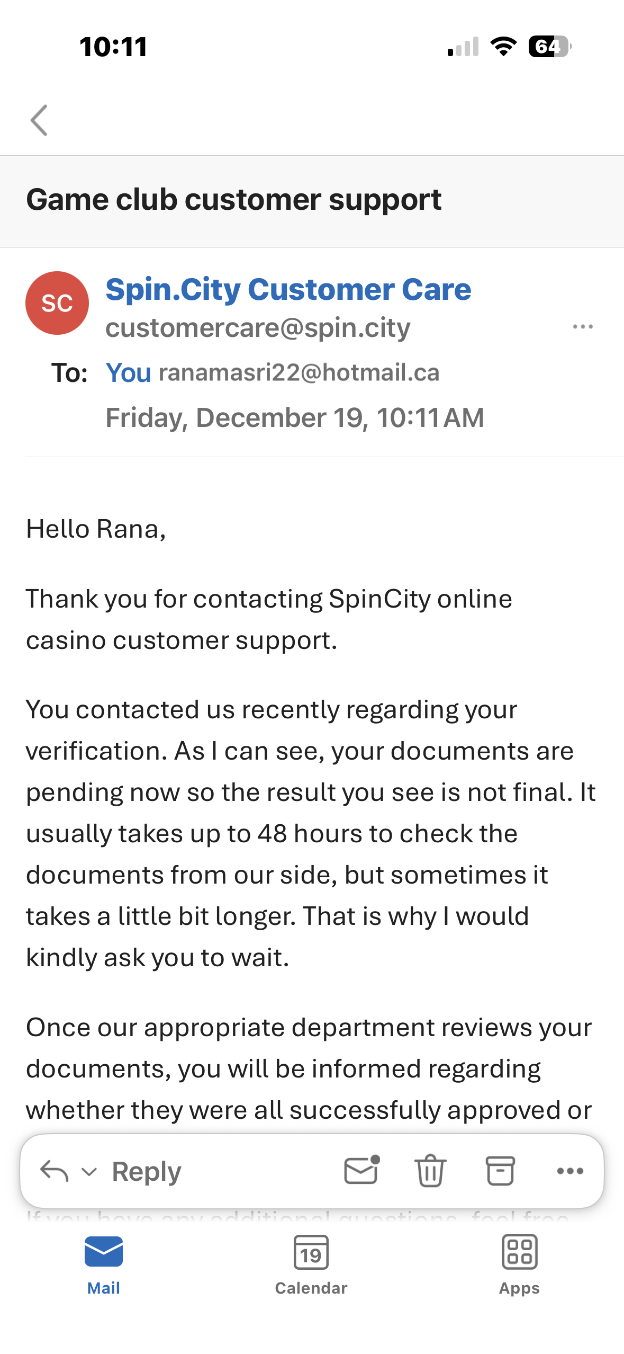The image size is (624, 1354).
Task: Tap the email subject heading
Action: (x=234, y=200)
